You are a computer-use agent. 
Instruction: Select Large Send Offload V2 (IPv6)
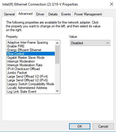(x=31, y=80)
